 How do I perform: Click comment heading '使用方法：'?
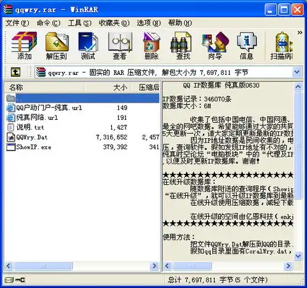click(x=179, y=237)
